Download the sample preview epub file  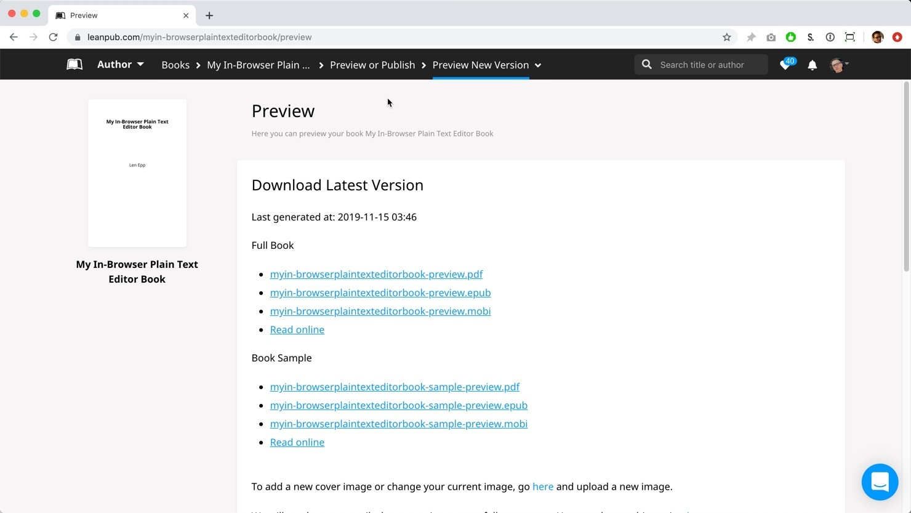[398, 405]
